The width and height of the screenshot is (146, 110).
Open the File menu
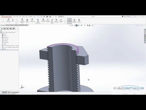click(x=15, y=16)
